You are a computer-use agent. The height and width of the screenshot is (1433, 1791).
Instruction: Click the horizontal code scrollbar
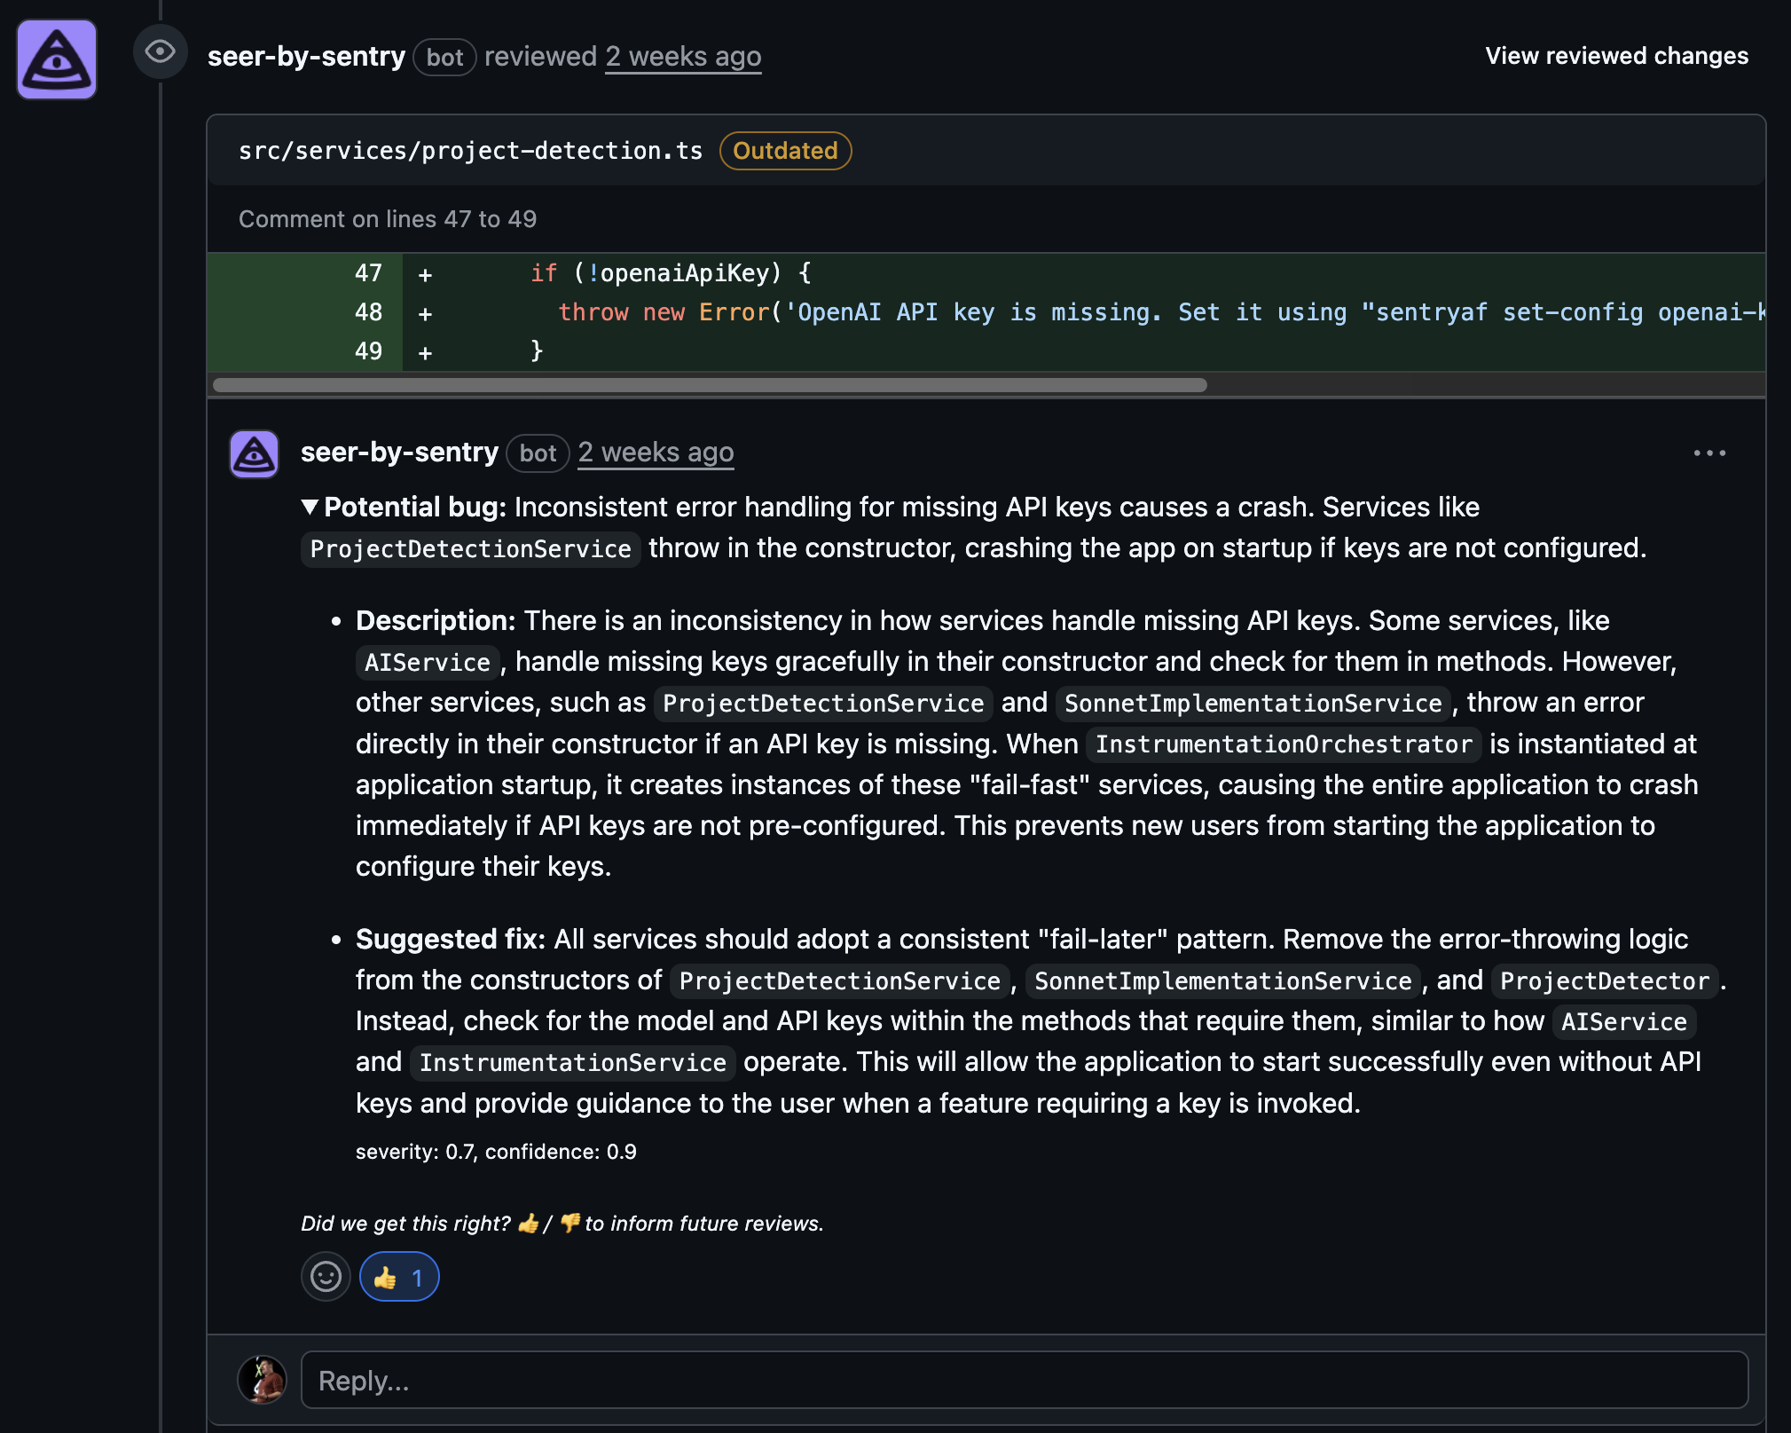point(710,385)
